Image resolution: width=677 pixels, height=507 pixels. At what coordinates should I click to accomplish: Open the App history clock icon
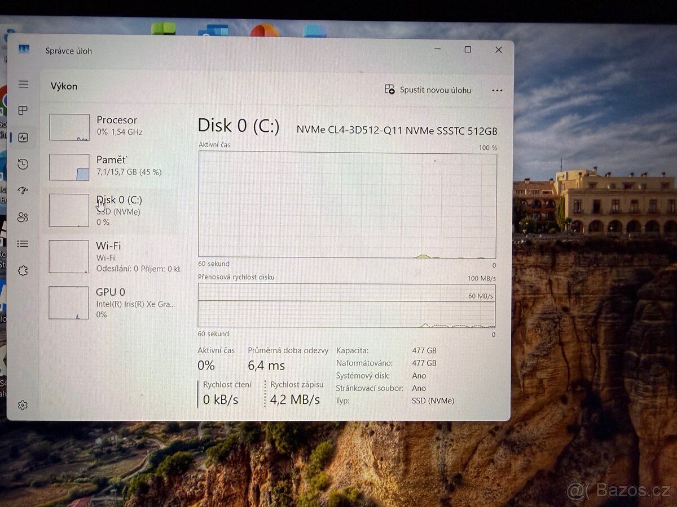[x=23, y=164]
